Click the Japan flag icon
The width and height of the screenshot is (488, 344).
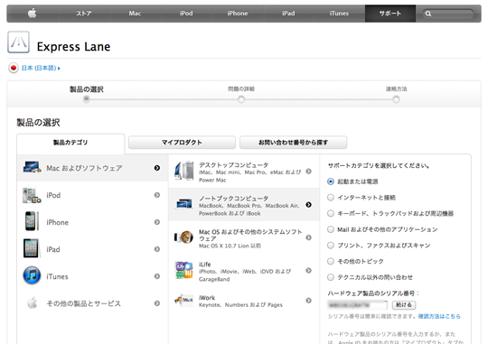[x=14, y=68]
